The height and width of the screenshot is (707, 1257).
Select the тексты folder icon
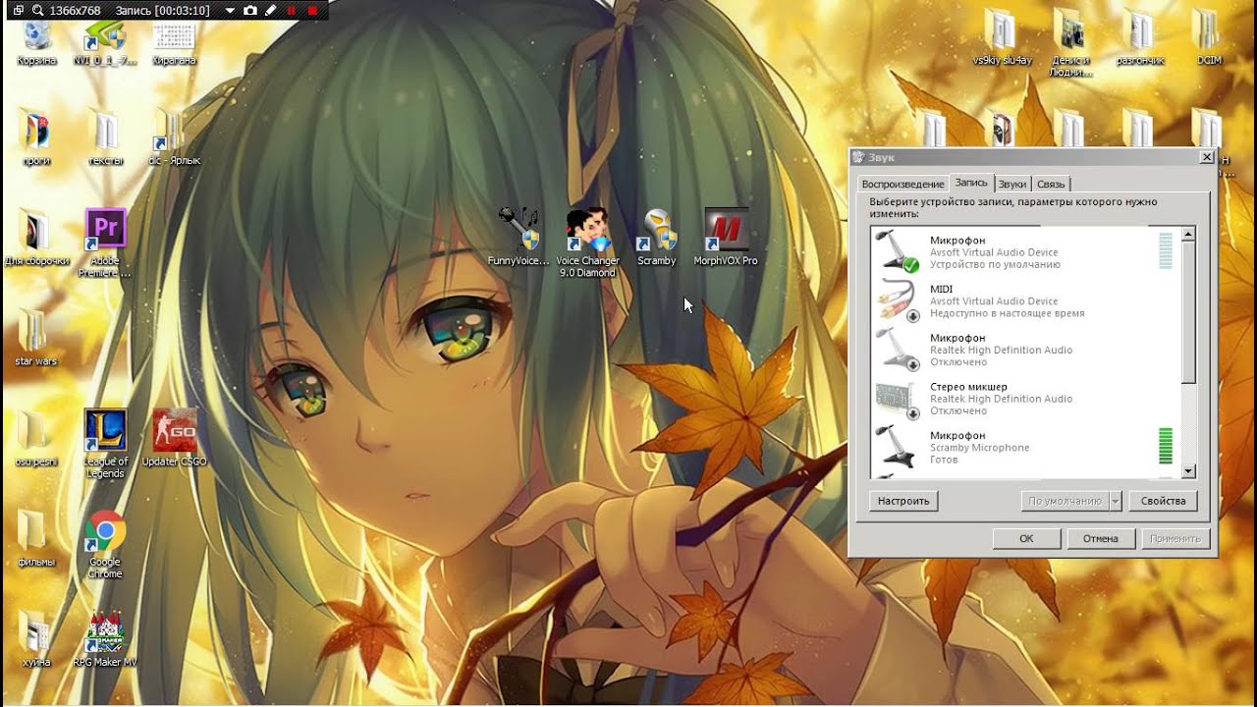coord(105,137)
